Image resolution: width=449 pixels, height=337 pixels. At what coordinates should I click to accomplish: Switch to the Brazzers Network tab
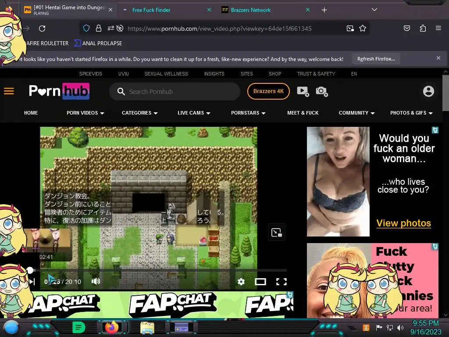[x=250, y=10]
